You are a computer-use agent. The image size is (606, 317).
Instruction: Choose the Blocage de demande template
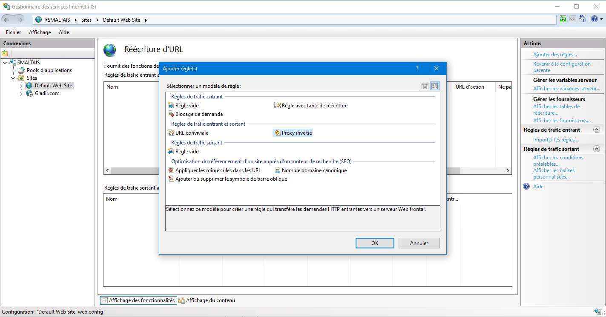coord(199,114)
